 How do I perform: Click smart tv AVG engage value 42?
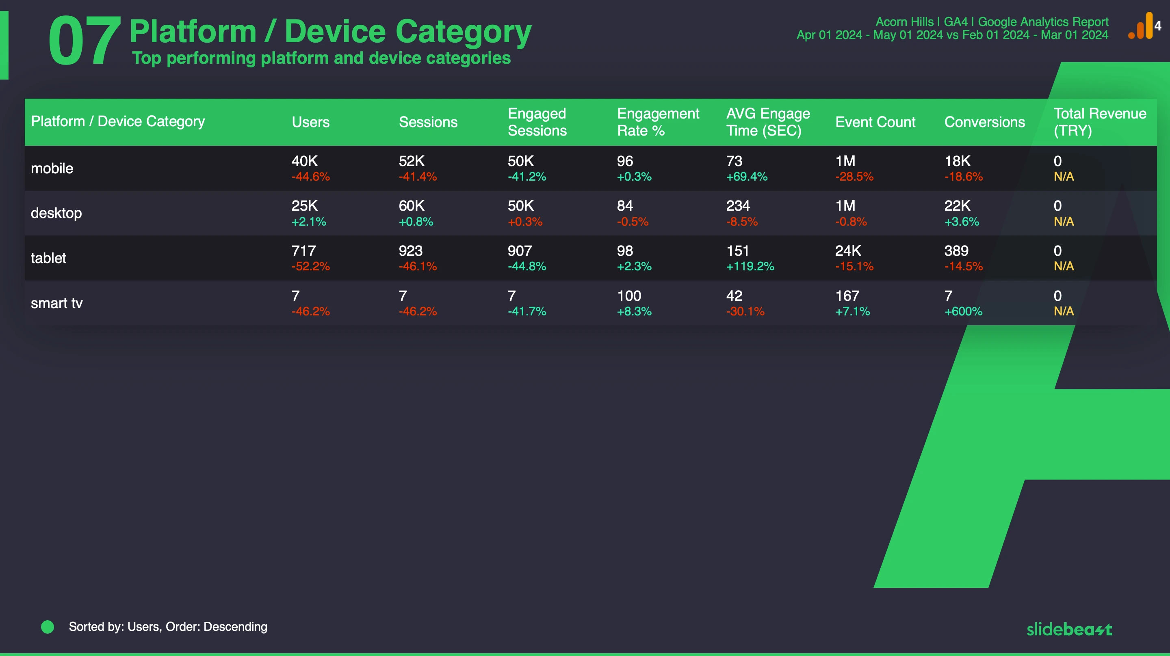(x=734, y=296)
